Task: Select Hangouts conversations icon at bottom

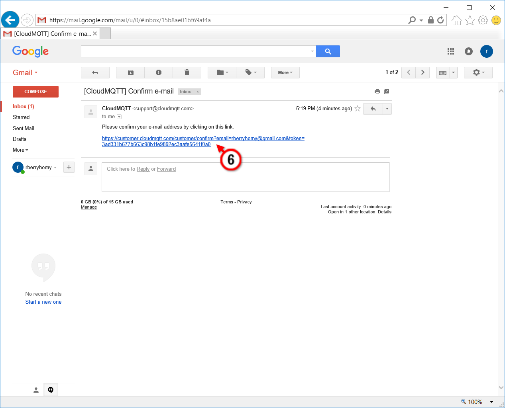Action: point(51,390)
